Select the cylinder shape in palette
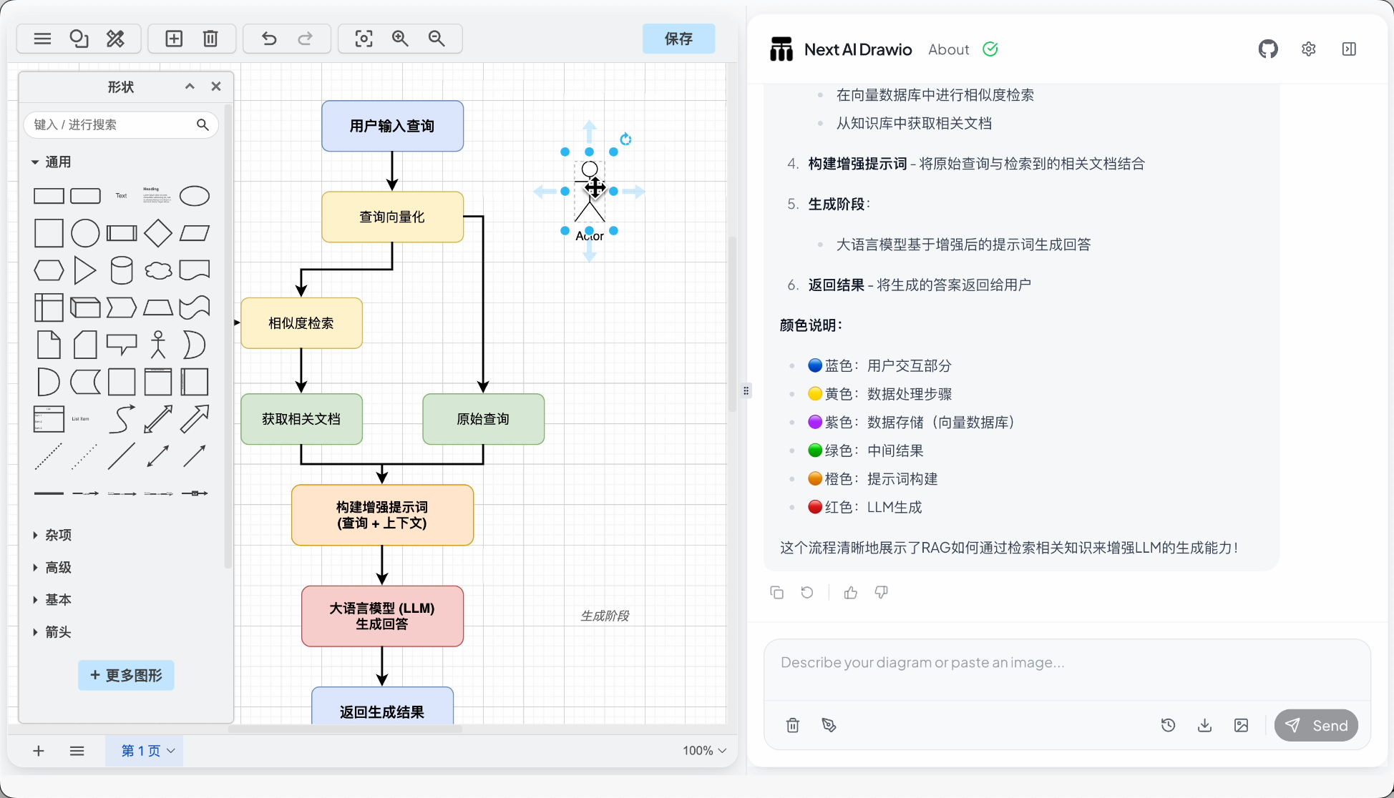The image size is (1394, 798). click(122, 270)
